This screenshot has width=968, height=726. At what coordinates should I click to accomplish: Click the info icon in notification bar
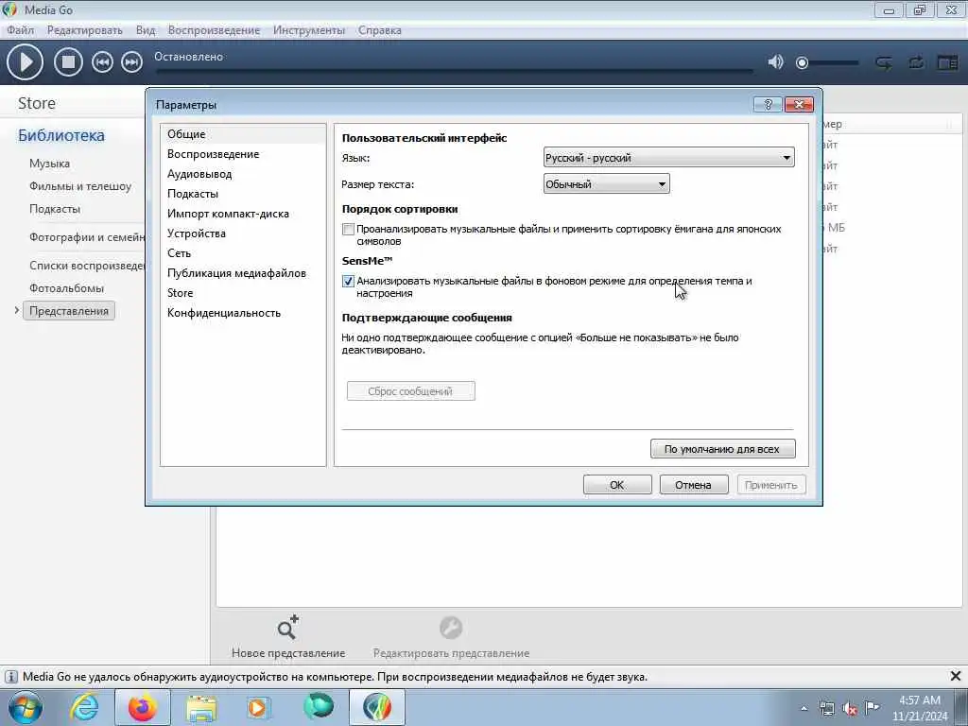point(11,677)
